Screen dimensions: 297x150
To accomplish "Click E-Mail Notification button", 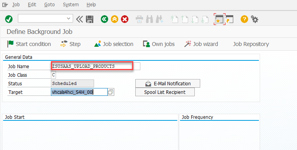I will 168,83.
